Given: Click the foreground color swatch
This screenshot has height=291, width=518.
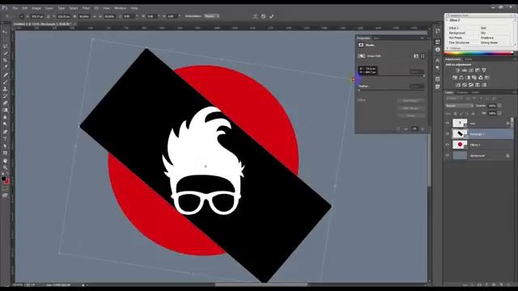Looking at the screenshot, I should tap(3, 179).
